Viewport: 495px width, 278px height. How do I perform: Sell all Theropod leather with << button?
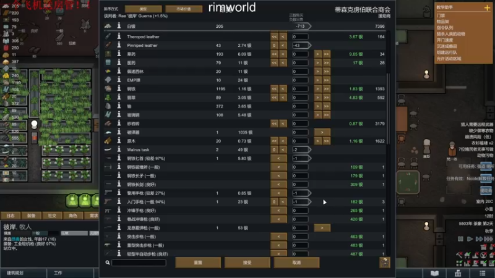coord(274,36)
